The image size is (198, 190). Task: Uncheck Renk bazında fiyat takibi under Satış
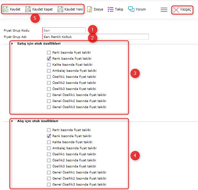pyautogui.click(x=49, y=59)
